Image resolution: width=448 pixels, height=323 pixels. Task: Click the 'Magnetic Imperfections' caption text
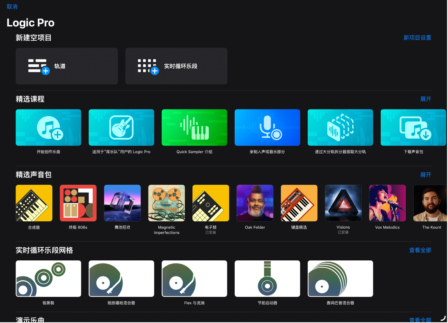point(167,230)
